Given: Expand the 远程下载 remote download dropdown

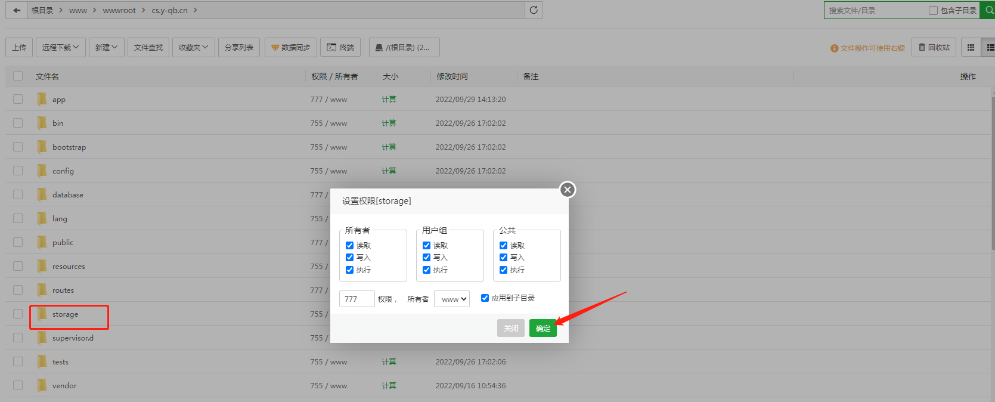Looking at the screenshot, I should (x=61, y=47).
